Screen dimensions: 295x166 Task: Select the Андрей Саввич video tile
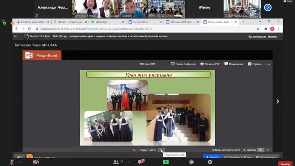coord(129,9)
